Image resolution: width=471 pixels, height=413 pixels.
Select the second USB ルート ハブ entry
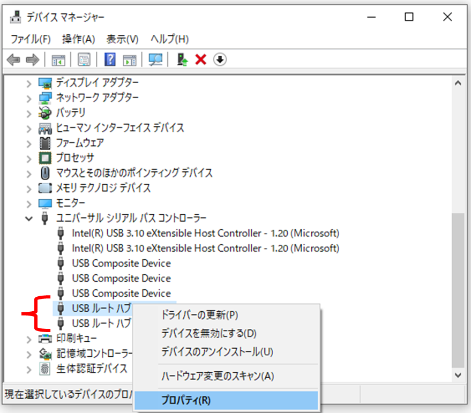pos(101,324)
